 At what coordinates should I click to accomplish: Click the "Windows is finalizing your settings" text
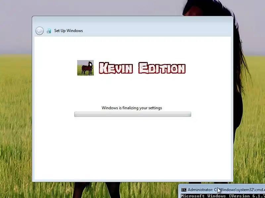click(x=132, y=108)
